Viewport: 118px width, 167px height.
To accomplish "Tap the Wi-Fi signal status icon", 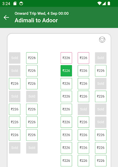I will pyautogui.click(x=99, y=4).
